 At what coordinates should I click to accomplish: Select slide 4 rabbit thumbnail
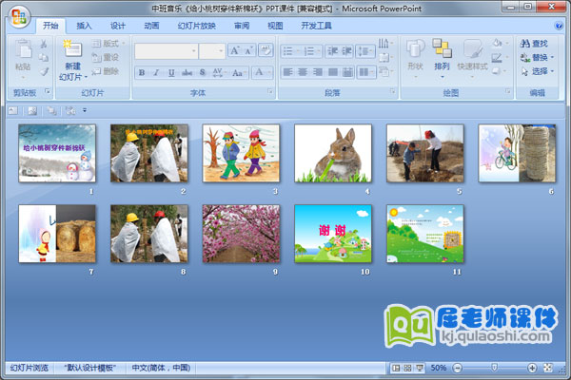pyautogui.click(x=333, y=153)
